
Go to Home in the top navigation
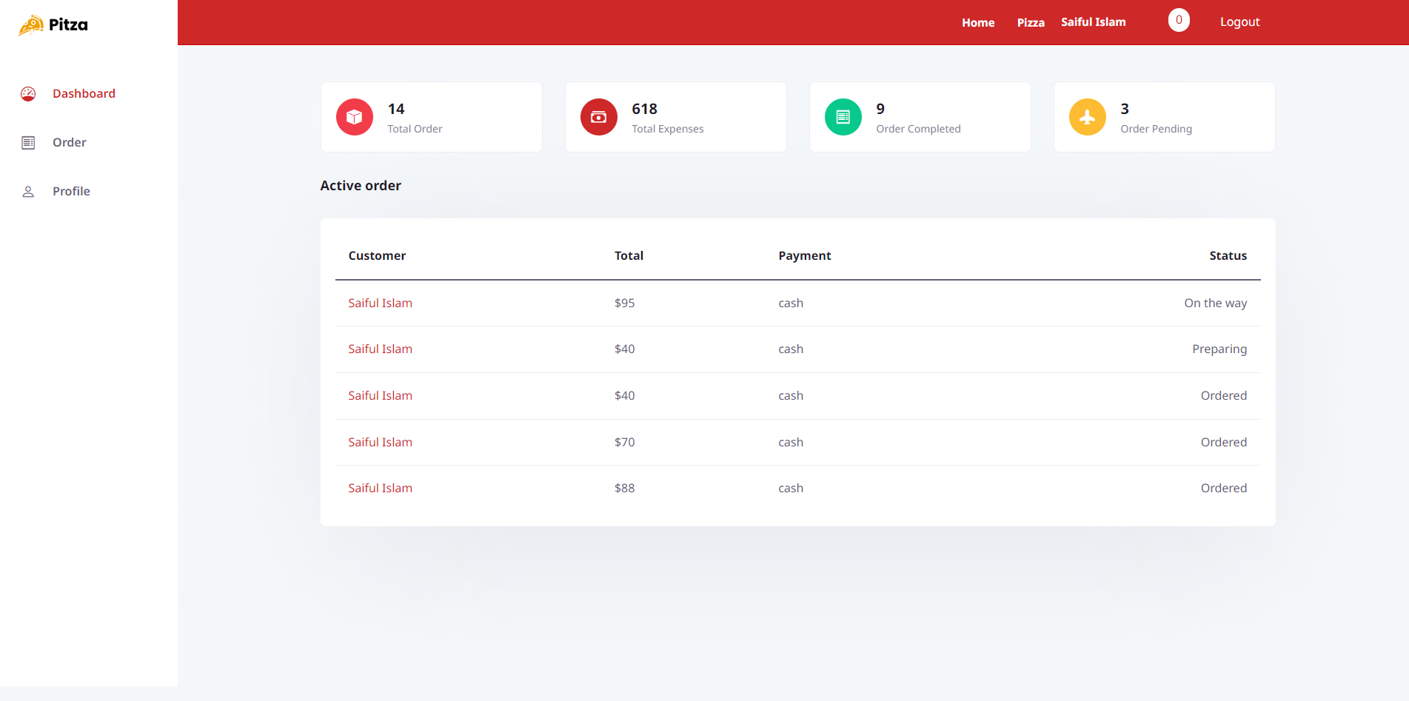click(x=978, y=22)
